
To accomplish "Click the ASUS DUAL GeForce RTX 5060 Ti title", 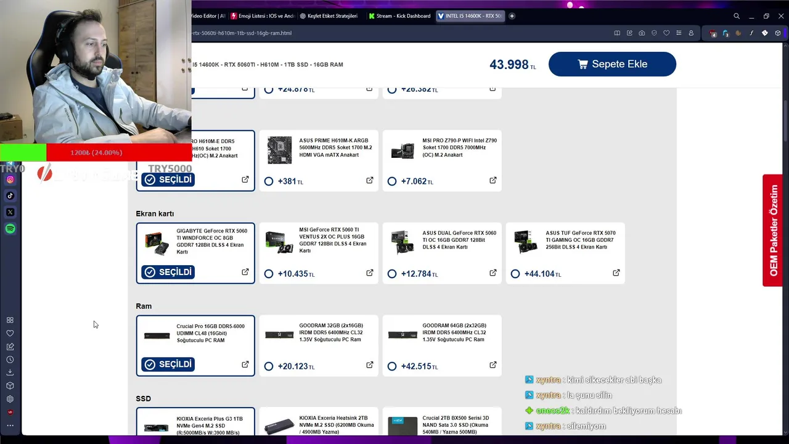I will (x=459, y=240).
